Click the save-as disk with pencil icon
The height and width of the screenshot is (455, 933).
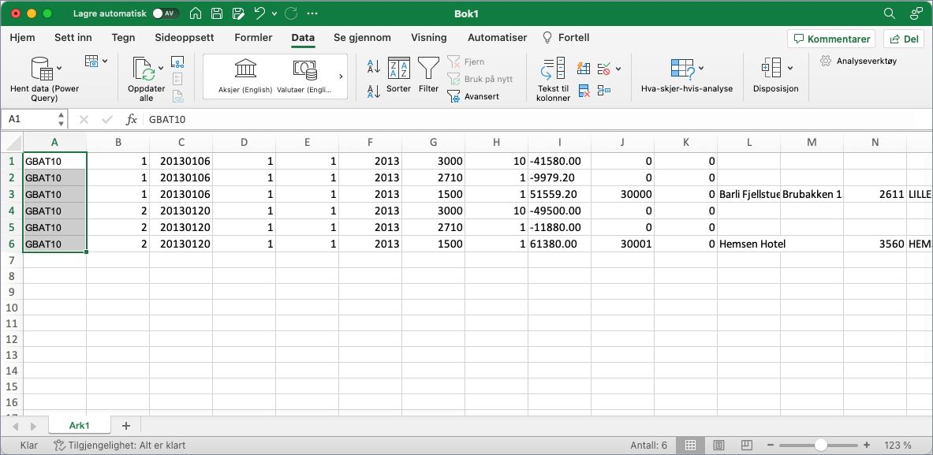[x=239, y=13]
